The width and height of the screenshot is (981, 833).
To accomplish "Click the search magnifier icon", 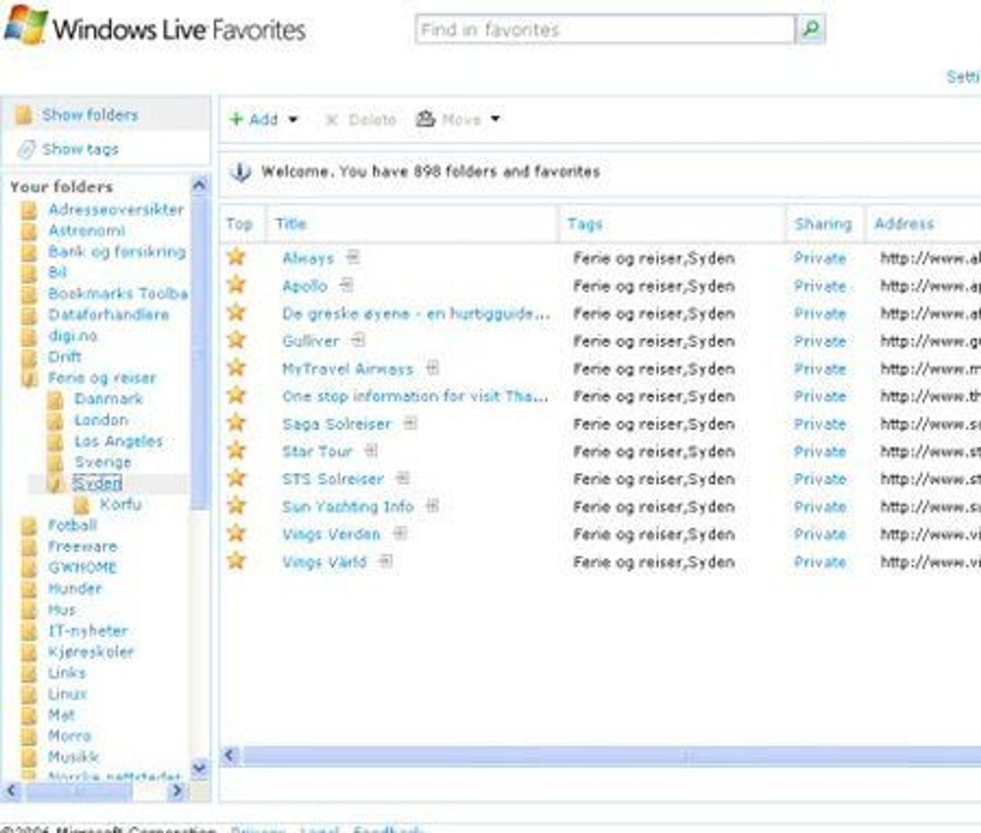I will pyautogui.click(x=810, y=29).
